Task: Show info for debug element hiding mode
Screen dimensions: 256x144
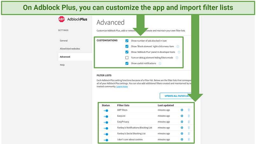Action: pyautogui.click(x=177, y=58)
